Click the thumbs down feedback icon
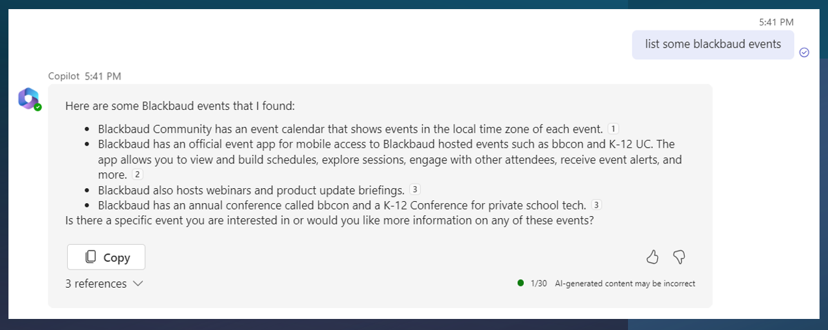Viewport: 828px width, 330px height. tap(679, 257)
